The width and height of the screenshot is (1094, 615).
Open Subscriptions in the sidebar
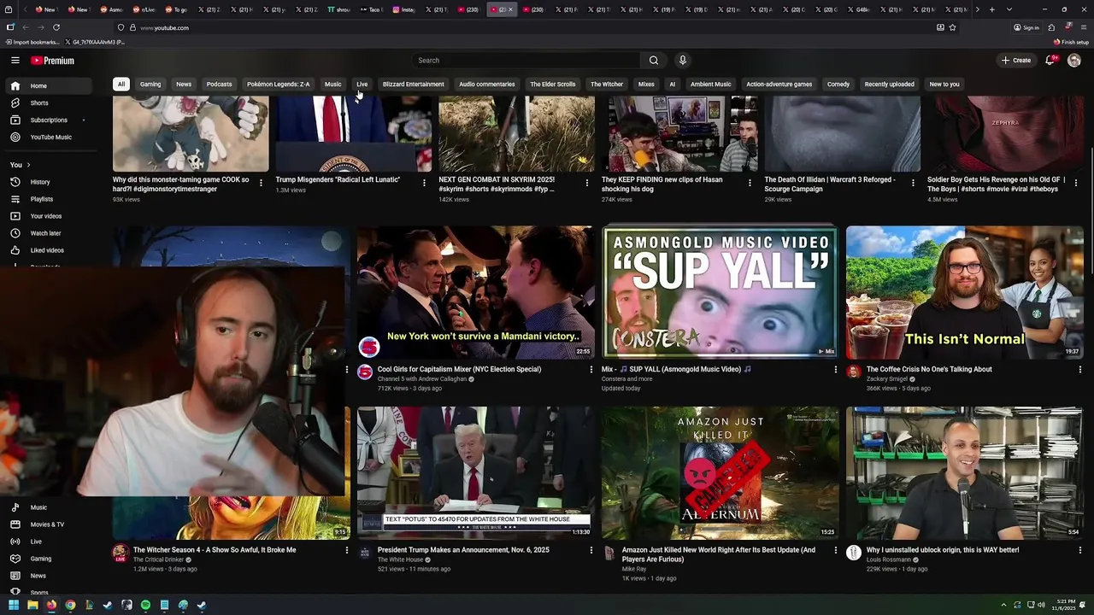click(x=47, y=120)
